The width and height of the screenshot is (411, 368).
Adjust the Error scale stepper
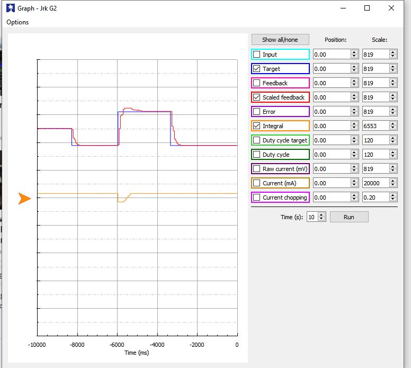(392, 111)
